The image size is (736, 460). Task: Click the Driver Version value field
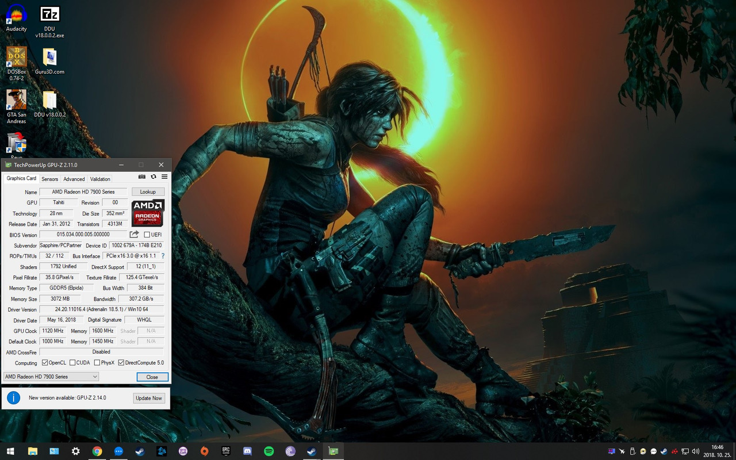coord(102,309)
